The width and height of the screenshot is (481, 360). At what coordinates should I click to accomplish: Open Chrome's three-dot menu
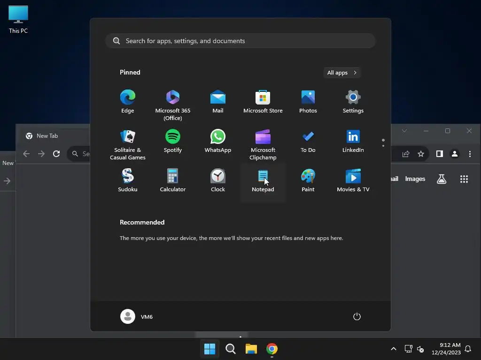470,154
